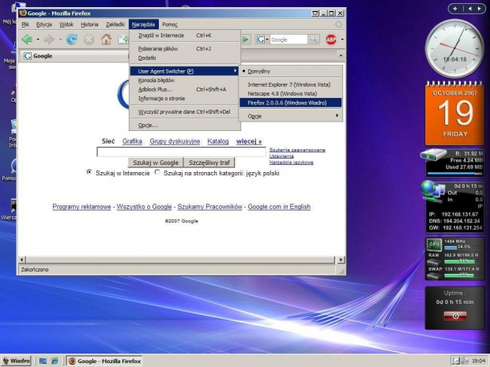Select Firefox 2.0.0.6 (Windows Wiadro) agent
490x367 pixels.
pos(291,103)
